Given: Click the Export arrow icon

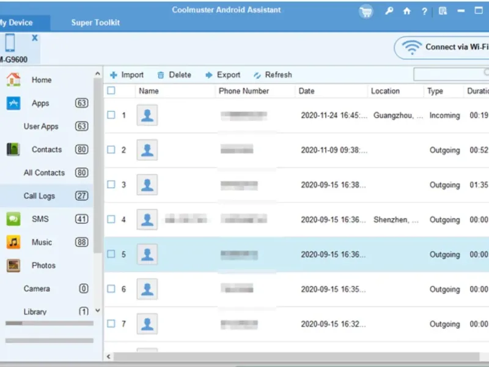Looking at the screenshot, I should tap(208, 75).
